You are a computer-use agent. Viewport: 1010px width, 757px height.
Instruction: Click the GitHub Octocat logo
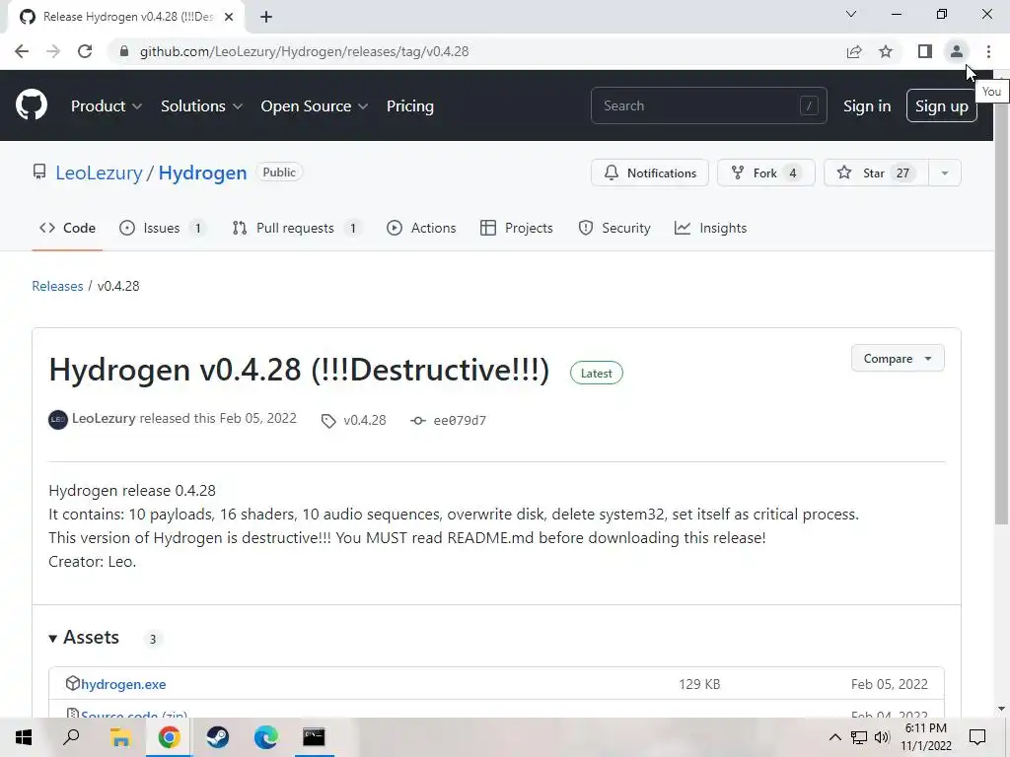pyautogui.click(x=31, y=105)
